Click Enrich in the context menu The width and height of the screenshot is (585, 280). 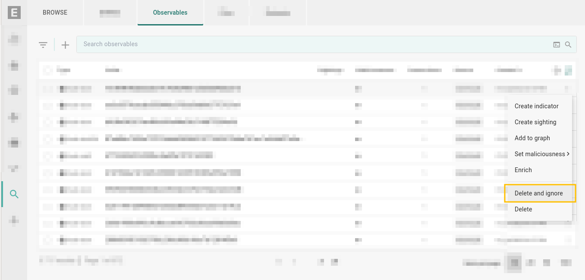click(523, 170)
